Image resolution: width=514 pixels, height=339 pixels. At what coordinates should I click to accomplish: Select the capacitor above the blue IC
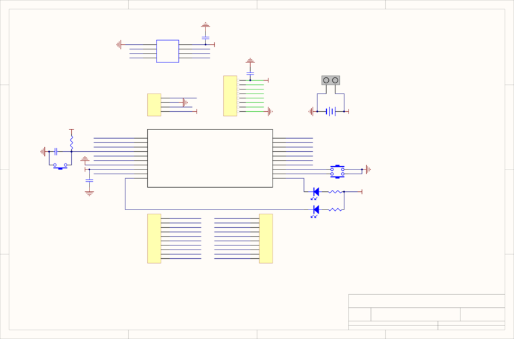[205, 38]
